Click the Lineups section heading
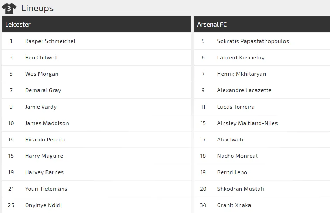The width and height of the screenshot is (330, 213). coord(37,8)
